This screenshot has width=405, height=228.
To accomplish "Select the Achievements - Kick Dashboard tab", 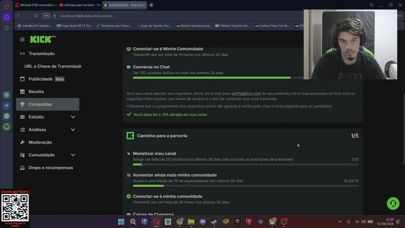I will (x=125, y=5).
